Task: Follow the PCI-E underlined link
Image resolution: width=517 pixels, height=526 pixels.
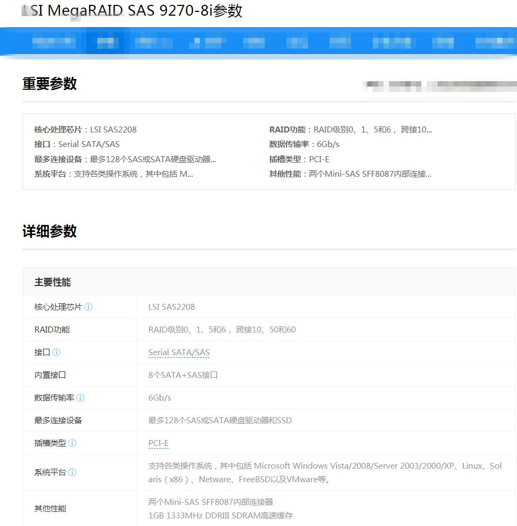Action: (158, 443)
